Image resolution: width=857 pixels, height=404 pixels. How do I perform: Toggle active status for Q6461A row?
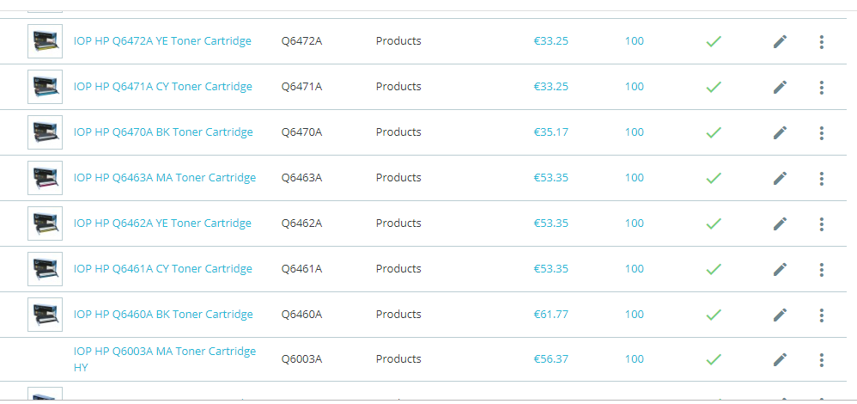click(x=713, y=269)
